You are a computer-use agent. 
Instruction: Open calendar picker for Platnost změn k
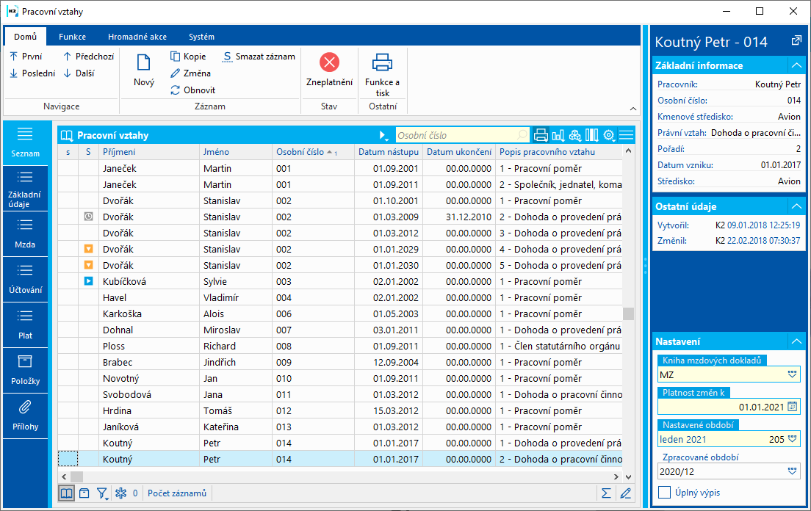pyautogui.click(x=792, y=407)
